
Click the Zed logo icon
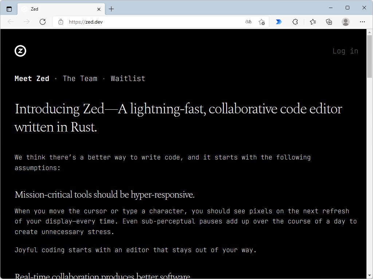[x=20, y=51]
